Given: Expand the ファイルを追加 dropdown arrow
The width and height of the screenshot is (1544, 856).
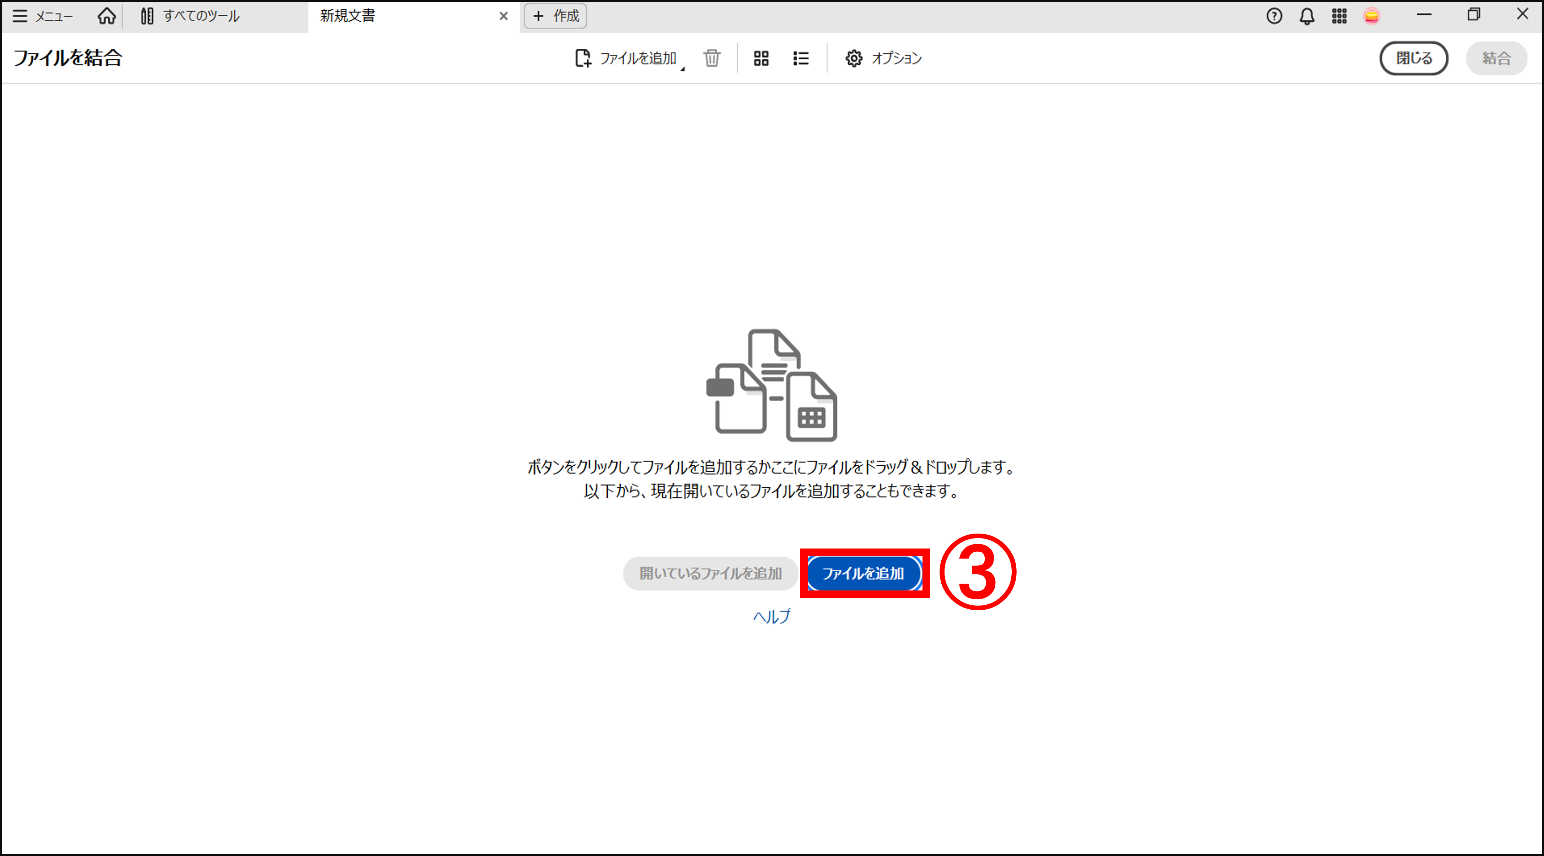Looking at the screenshot, I should tap(683, 69).
